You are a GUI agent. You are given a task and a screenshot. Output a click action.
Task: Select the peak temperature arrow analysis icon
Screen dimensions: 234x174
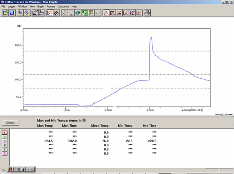[106, 13]
